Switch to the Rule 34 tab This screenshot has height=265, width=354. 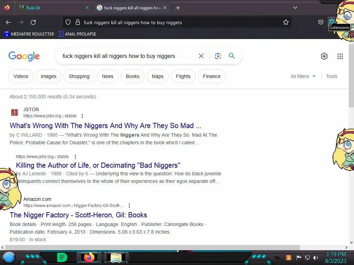tap(54, 8)
